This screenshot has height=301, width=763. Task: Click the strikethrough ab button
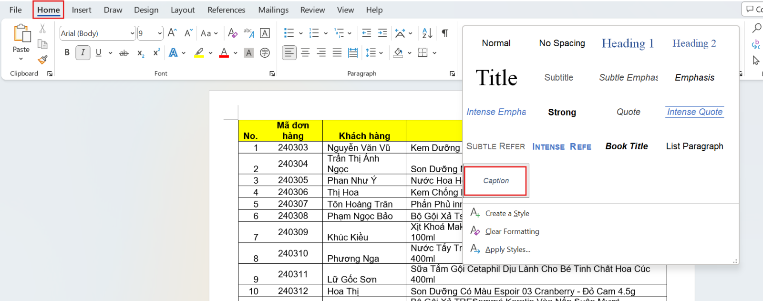pyautogui.click(x=124, y=53)
